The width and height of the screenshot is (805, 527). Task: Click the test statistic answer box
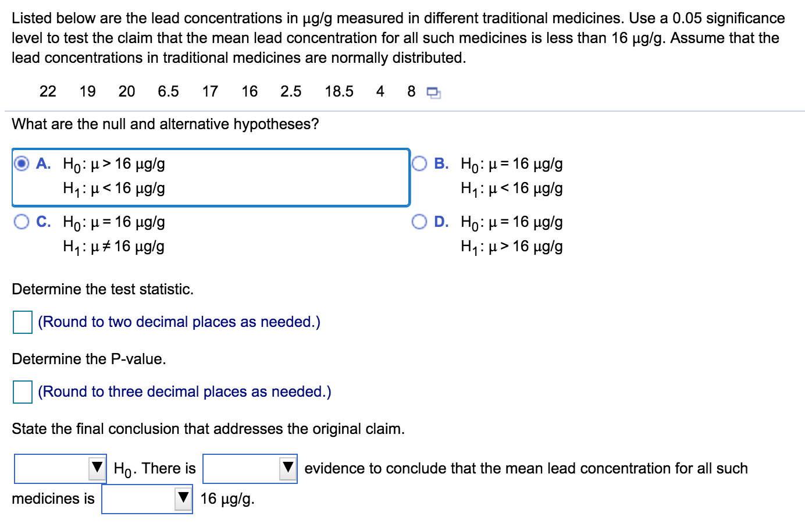click(22, 323)
